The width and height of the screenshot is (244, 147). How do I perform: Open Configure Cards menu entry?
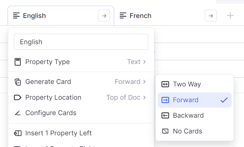81,113
